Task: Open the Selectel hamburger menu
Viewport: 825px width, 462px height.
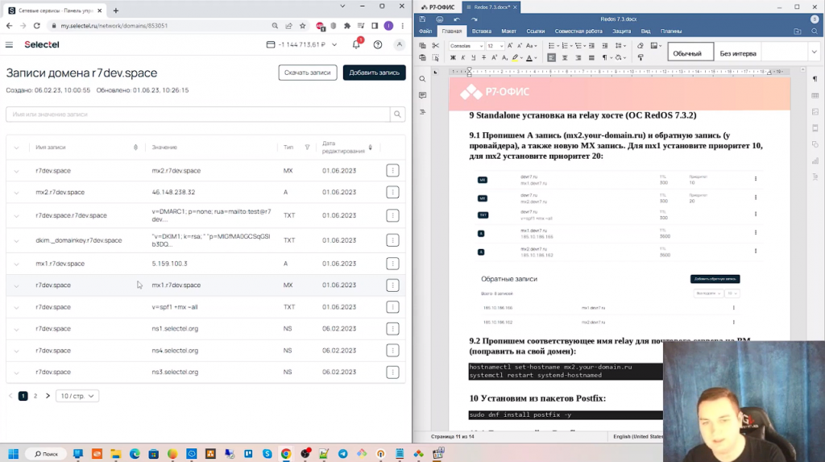Action: click(x=9, y=45)
